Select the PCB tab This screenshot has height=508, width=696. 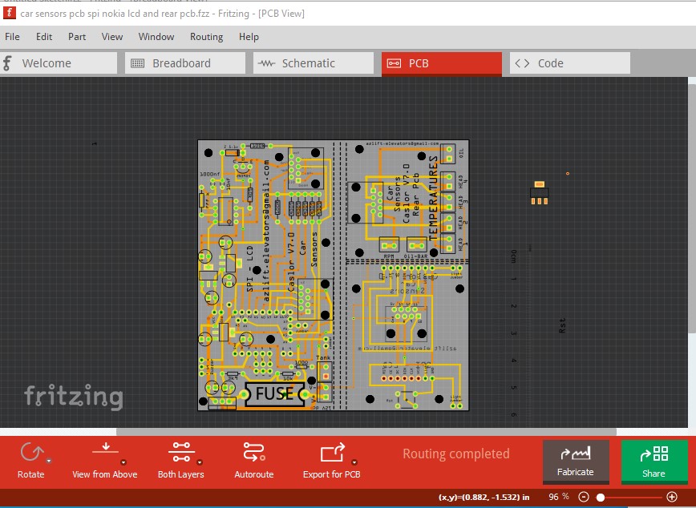pos(442,63)
